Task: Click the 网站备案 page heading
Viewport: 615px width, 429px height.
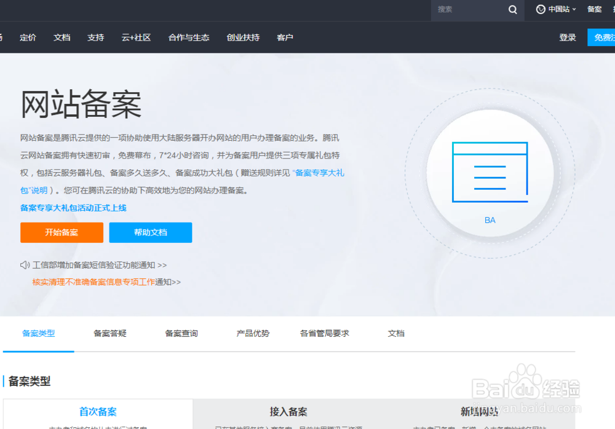Action: 81,104
